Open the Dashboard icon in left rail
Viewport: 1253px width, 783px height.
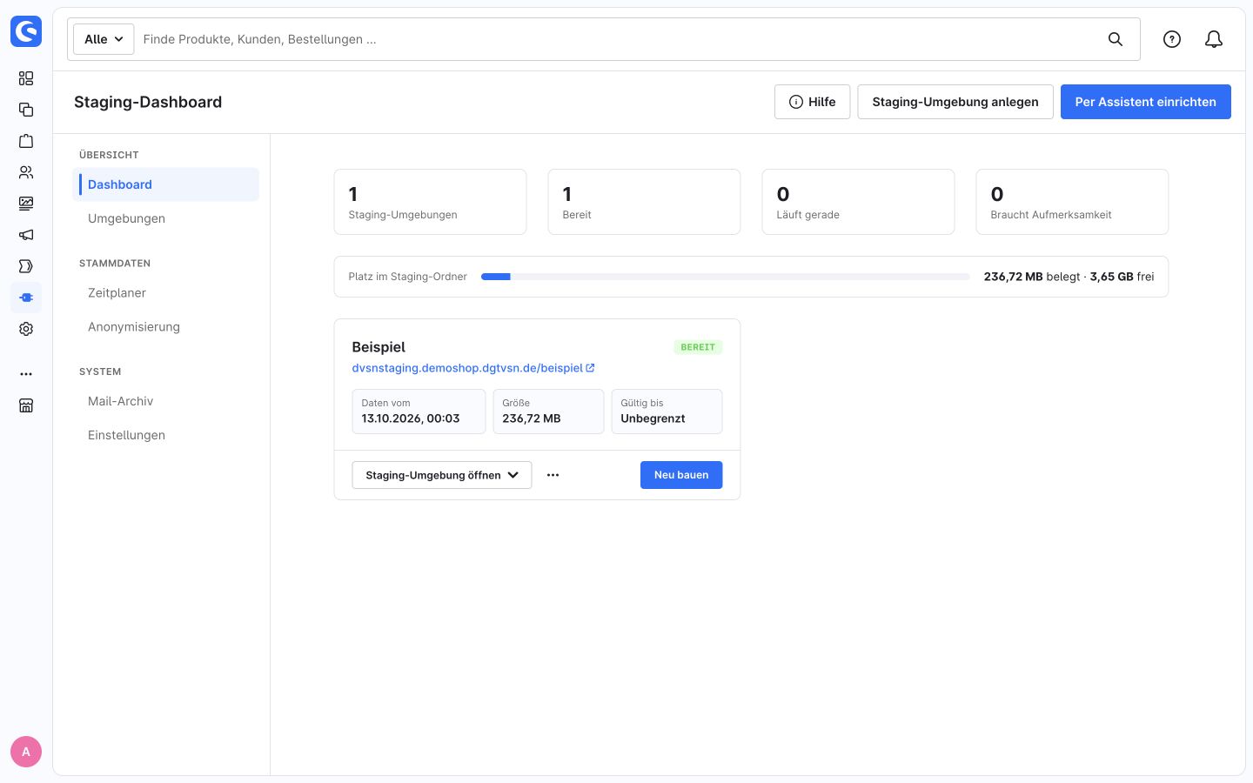(x=26, y=78)
